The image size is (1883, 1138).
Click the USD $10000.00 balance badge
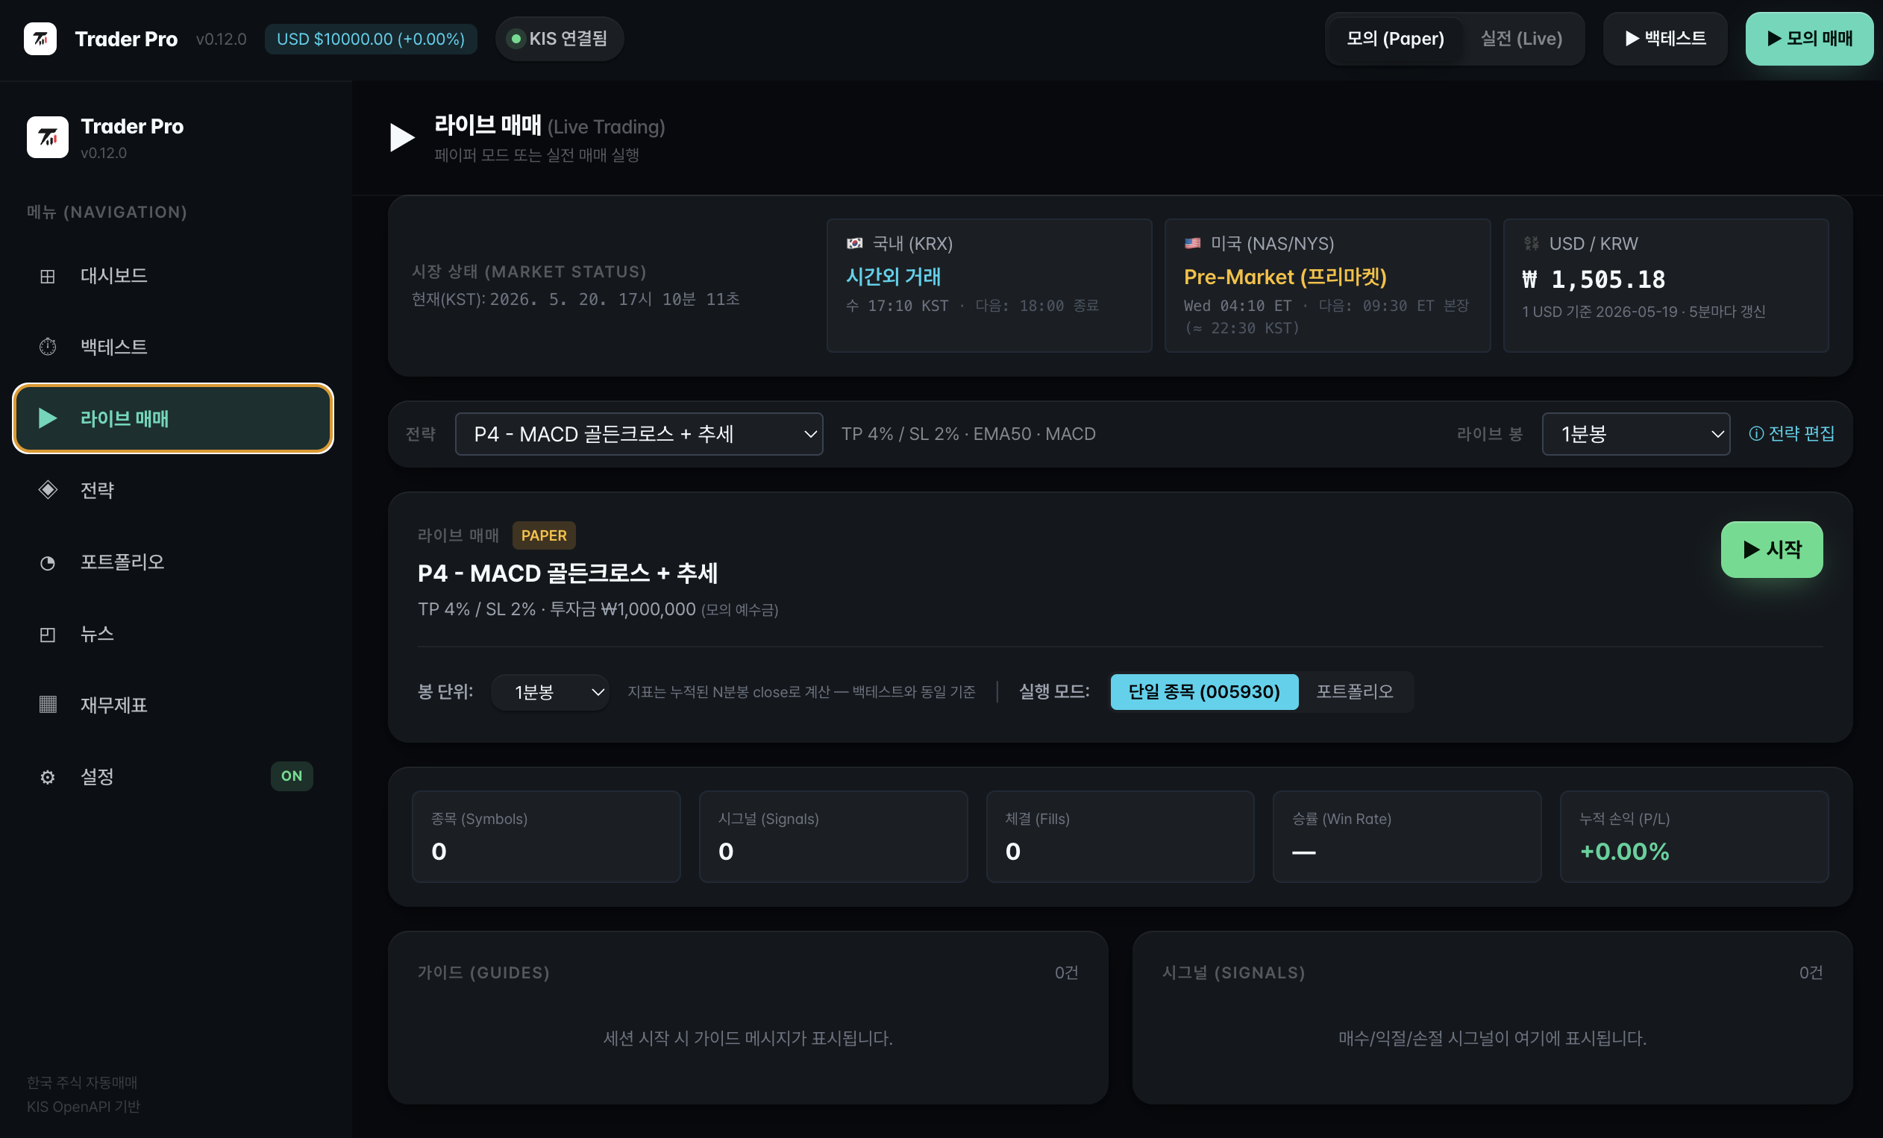[371, 39]
